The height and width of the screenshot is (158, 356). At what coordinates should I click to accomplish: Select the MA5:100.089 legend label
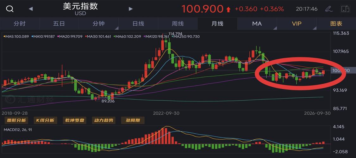pos(16,36)
